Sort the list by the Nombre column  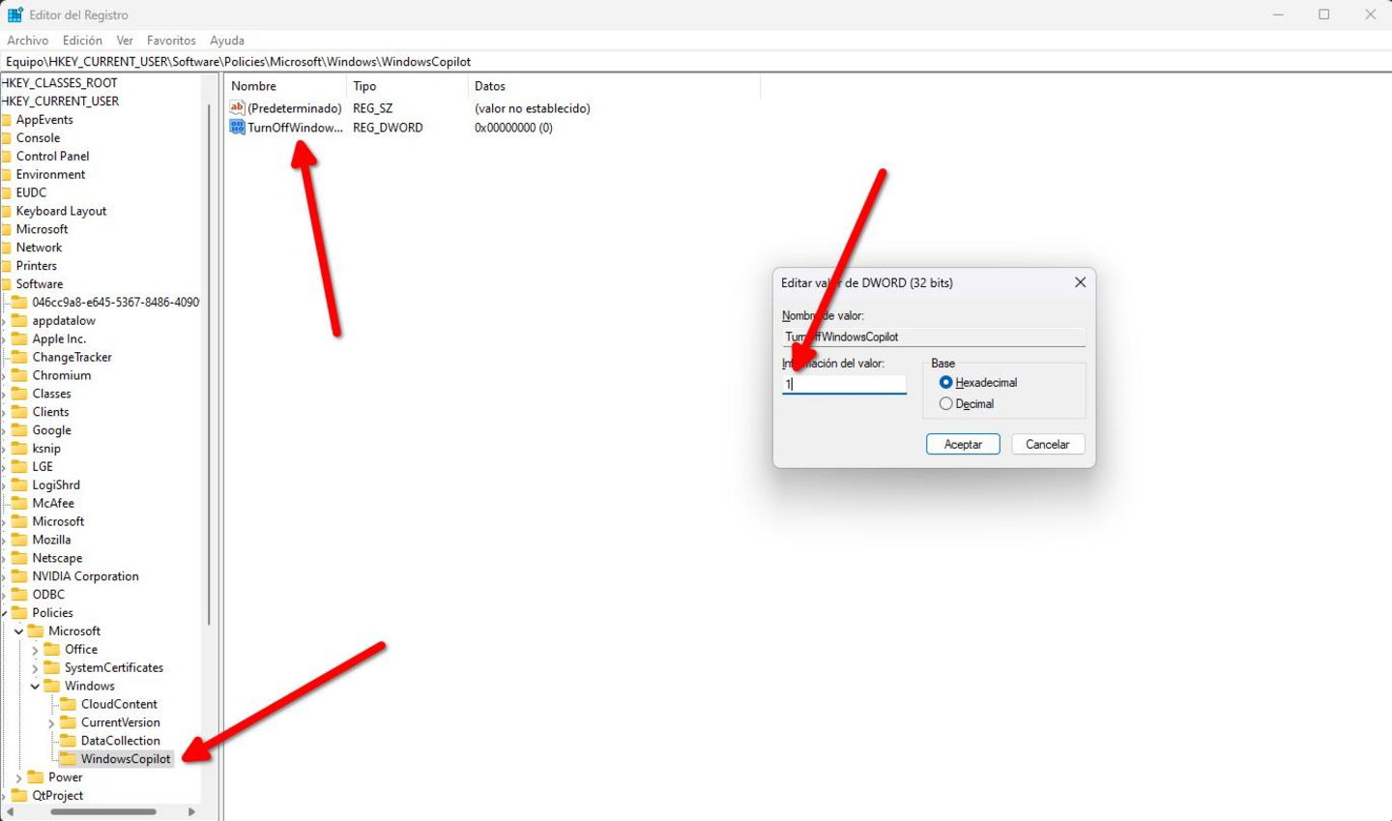click(x=285, y=86)
